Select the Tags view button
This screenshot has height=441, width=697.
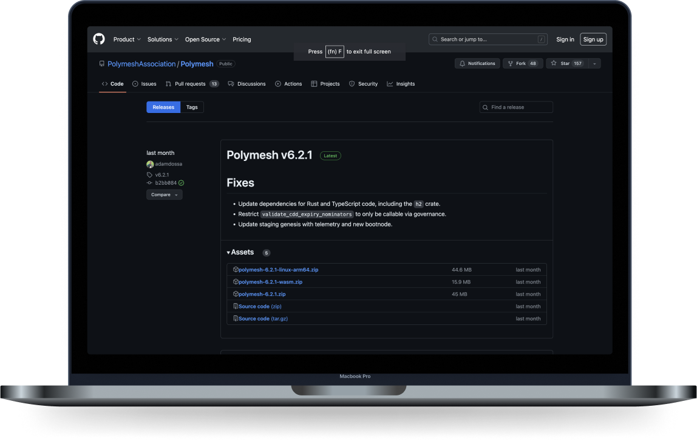[x=192, y=107]
